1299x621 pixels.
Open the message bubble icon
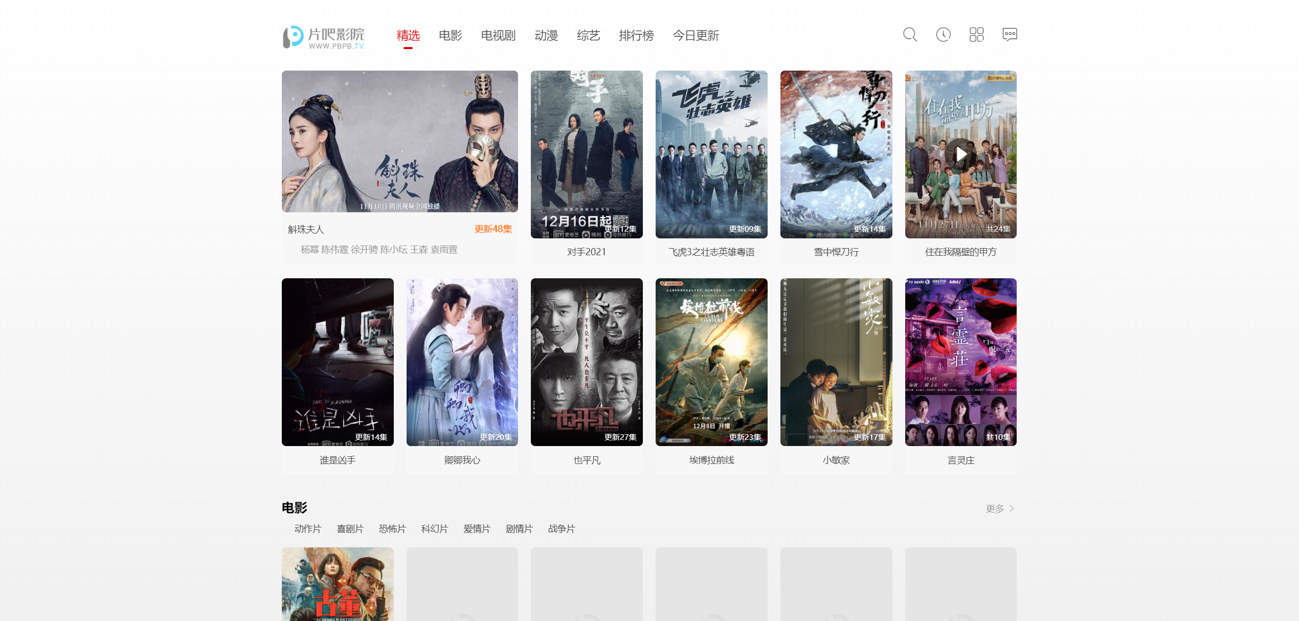1010,35
